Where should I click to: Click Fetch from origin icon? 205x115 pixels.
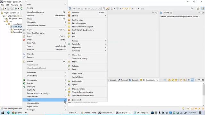point(69,23)
